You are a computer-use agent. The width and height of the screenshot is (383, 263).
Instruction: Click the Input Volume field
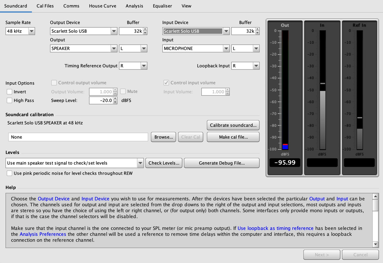pyautogui.click(x=214, y=92)
